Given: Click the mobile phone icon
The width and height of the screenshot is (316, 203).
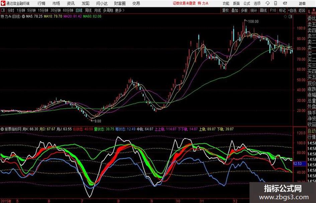Looking at the screenshot, I should pos(276,3).
